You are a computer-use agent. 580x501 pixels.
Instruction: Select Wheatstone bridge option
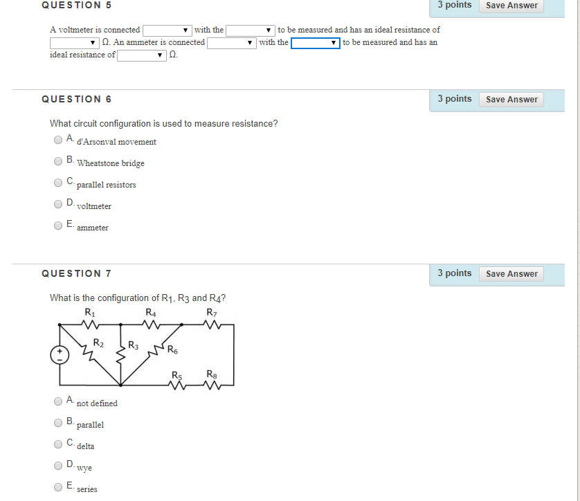58,161
